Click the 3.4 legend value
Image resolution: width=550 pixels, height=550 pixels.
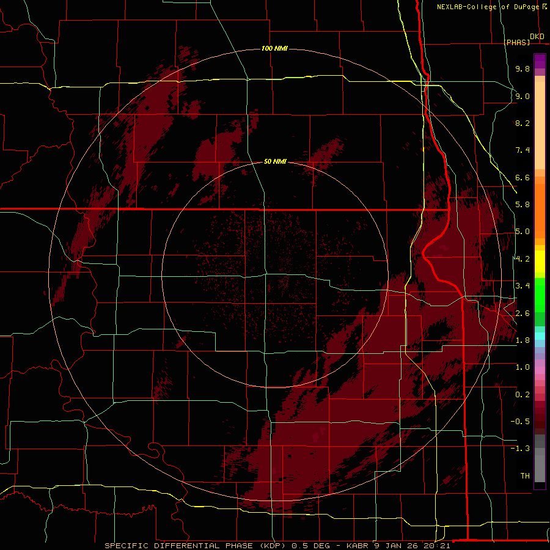click(x=522, y=286)
